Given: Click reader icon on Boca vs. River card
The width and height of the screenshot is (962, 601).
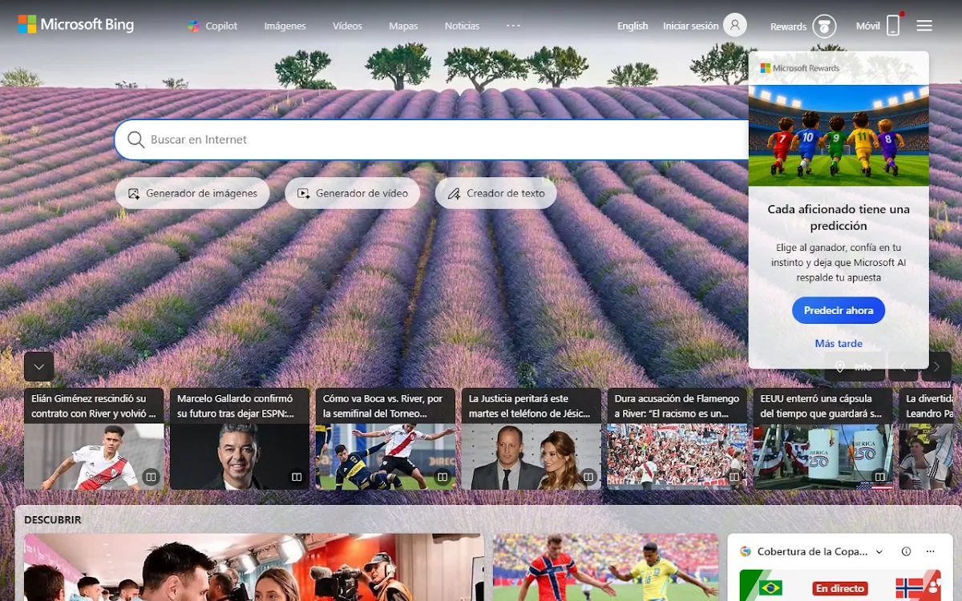Looking at the screenshot, I should click(x=442, y=477).
